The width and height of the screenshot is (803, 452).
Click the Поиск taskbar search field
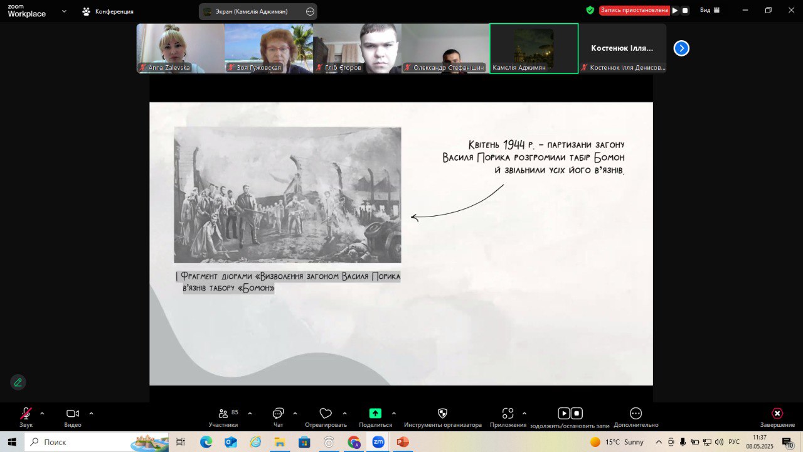(96, 442)
